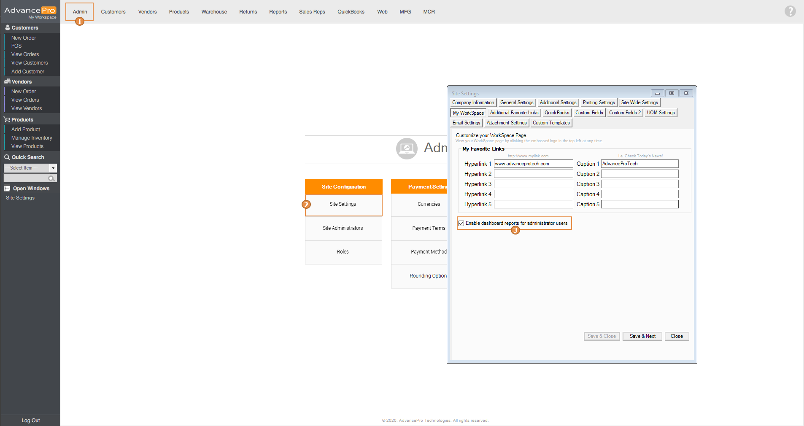The image size is (804, 426).
Task: Click the Quick Search magnifier icon
Action: [7, 157]
